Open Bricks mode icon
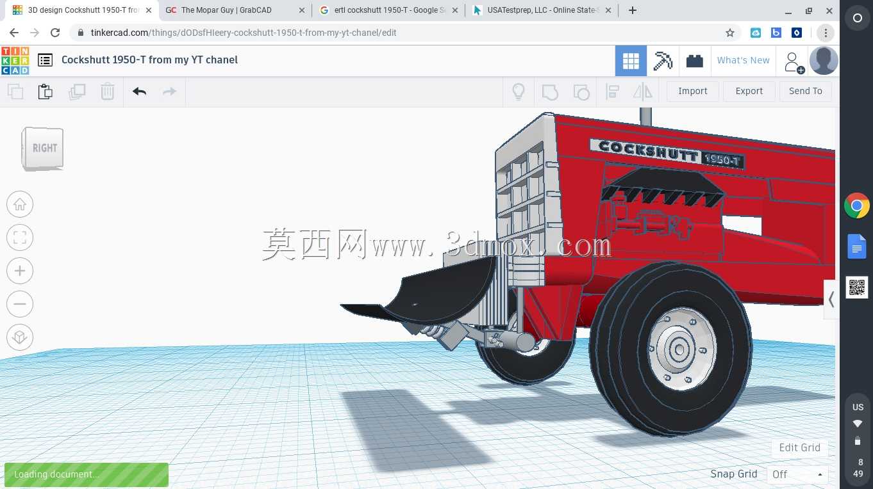 694,61
